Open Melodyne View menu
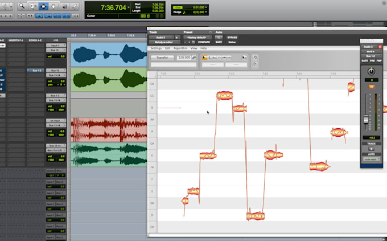The image size is (387, 241). [x=193, y=48]
